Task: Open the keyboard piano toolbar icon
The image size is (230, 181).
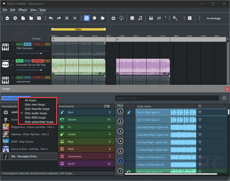Action: (x=151, y=18)
